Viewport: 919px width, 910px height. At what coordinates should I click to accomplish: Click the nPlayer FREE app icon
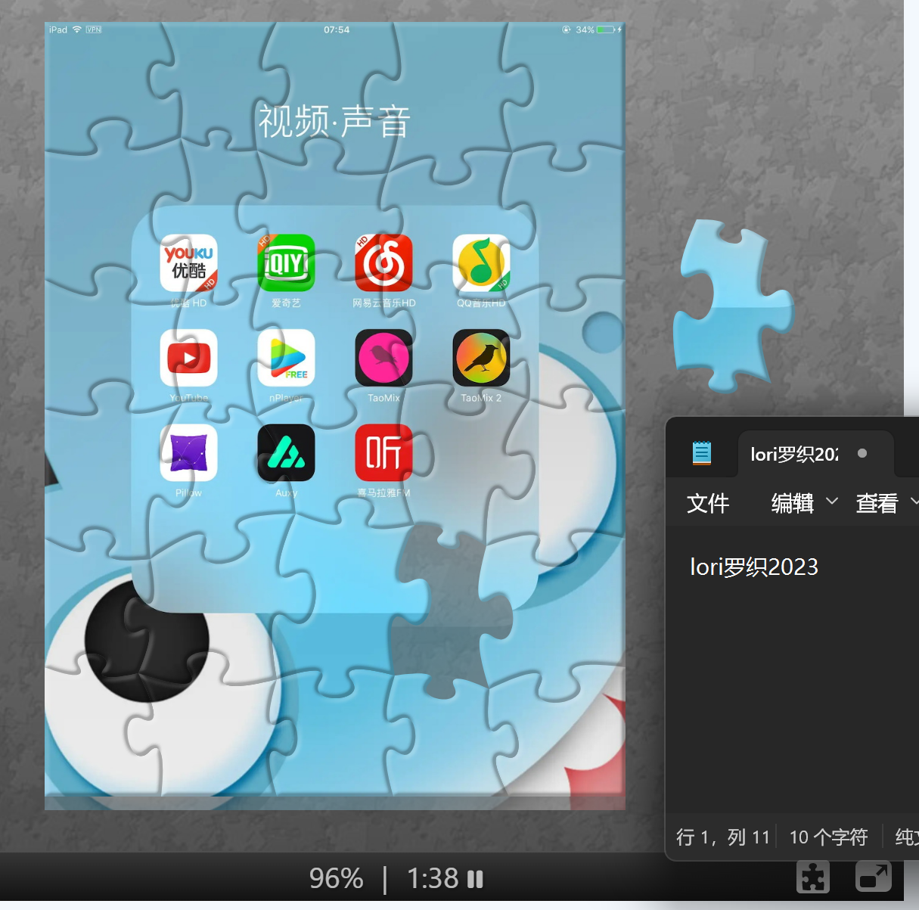(286, 358)
